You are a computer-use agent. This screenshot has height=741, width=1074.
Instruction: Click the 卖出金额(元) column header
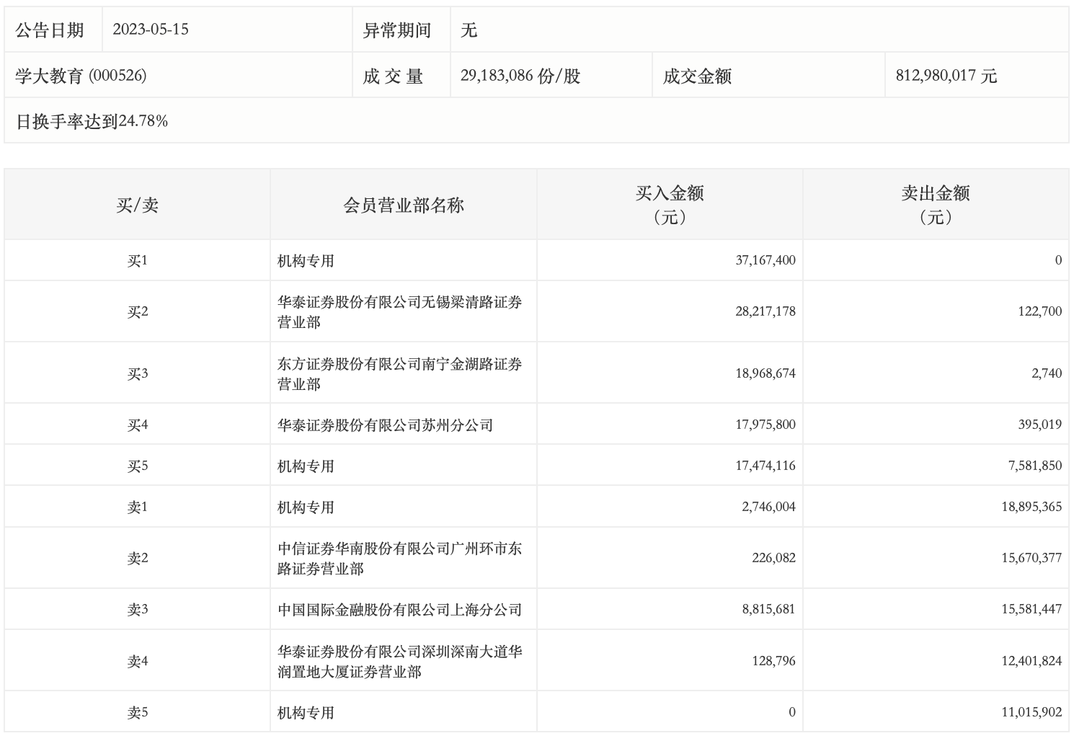(936, 205)
